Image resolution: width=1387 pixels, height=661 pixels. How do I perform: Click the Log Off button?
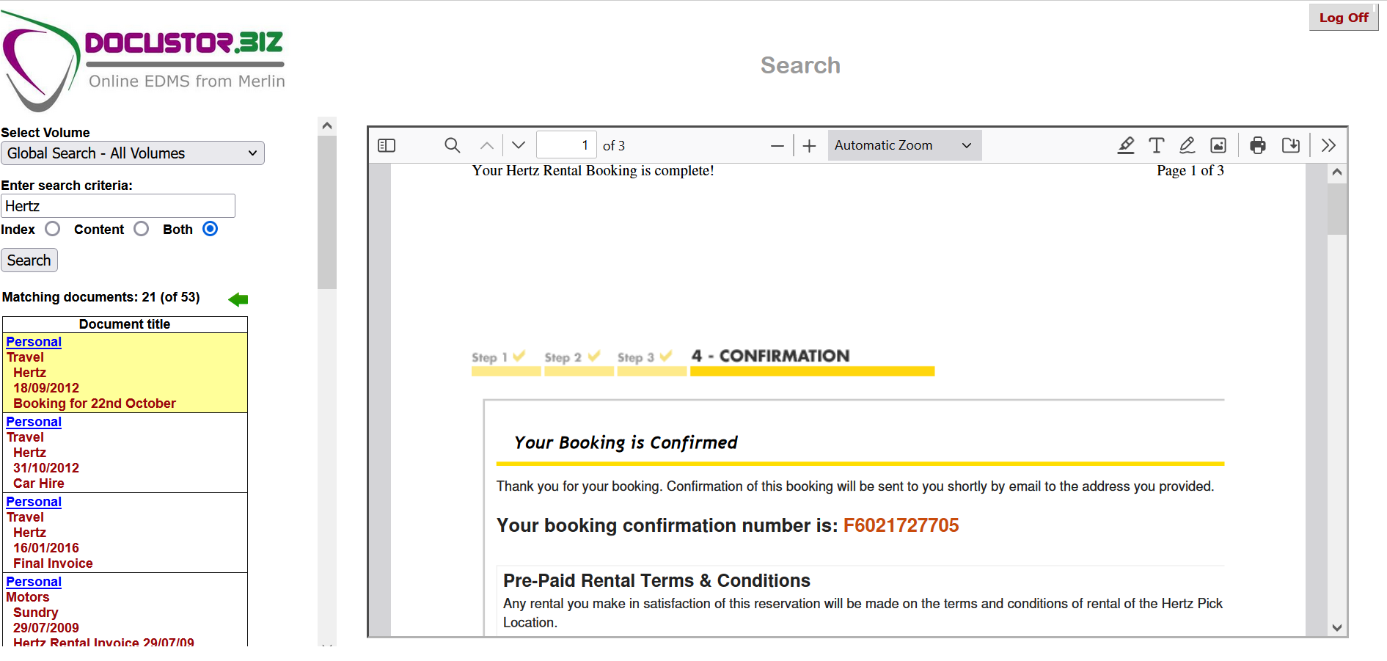coord(1344,18)
